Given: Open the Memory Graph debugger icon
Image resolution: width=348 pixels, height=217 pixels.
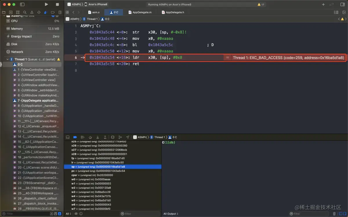Looking at the screenshot, I should click(120, 137).
